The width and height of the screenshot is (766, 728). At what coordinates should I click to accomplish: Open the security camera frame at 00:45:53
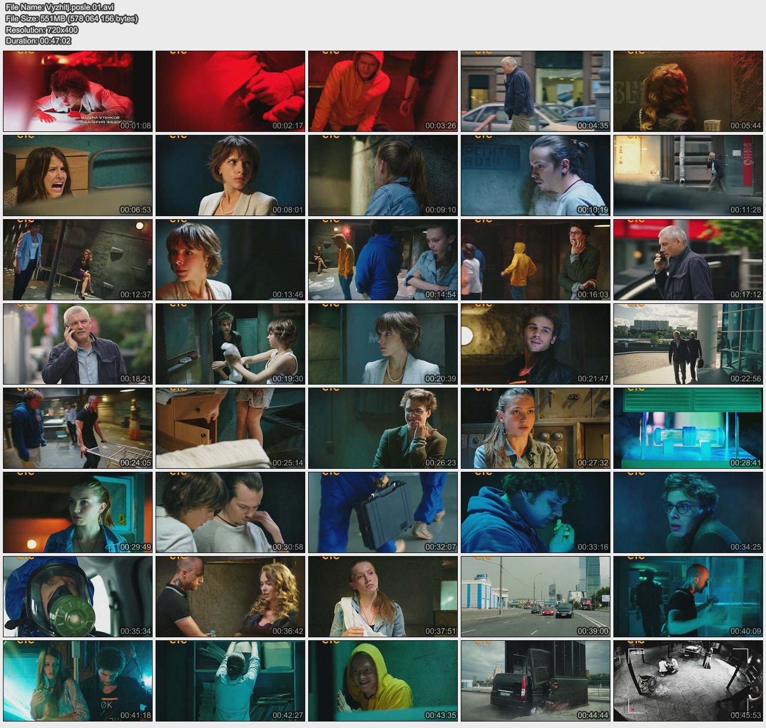(x=688, y=681)
